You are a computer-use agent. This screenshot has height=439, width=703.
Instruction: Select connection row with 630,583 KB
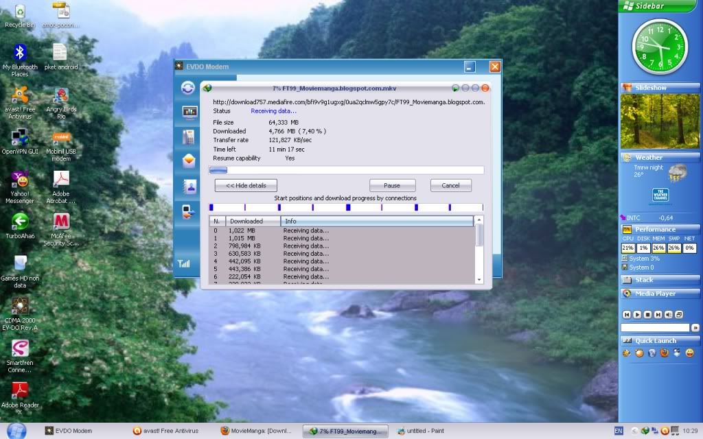[x=342, y=254]
